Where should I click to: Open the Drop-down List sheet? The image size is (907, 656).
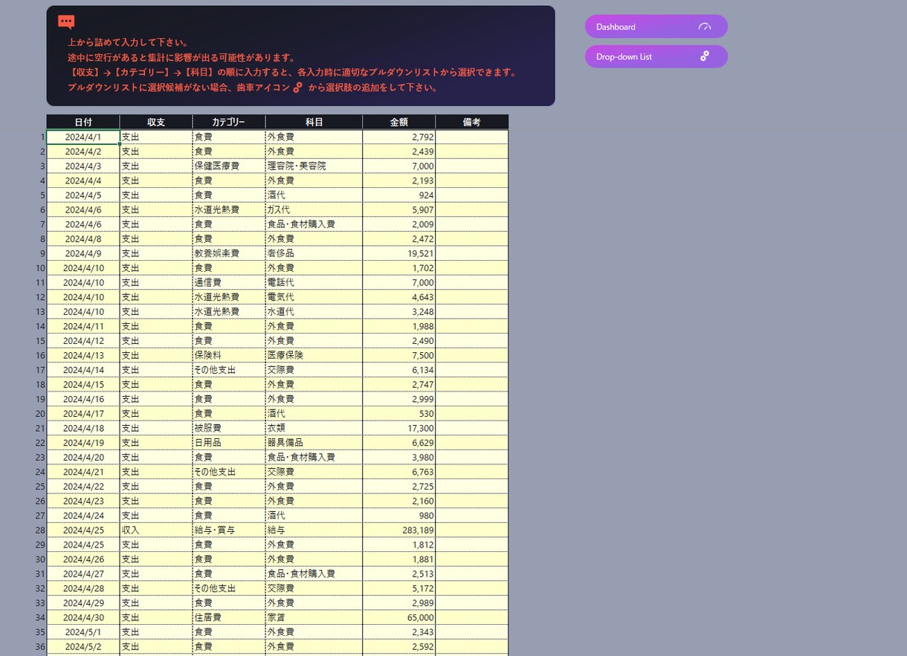point(656,56)
